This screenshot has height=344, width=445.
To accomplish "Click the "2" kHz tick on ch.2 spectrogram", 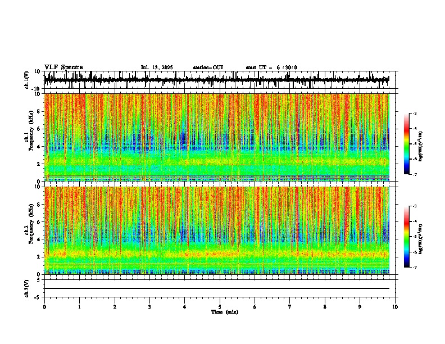I will click(39, 257).
